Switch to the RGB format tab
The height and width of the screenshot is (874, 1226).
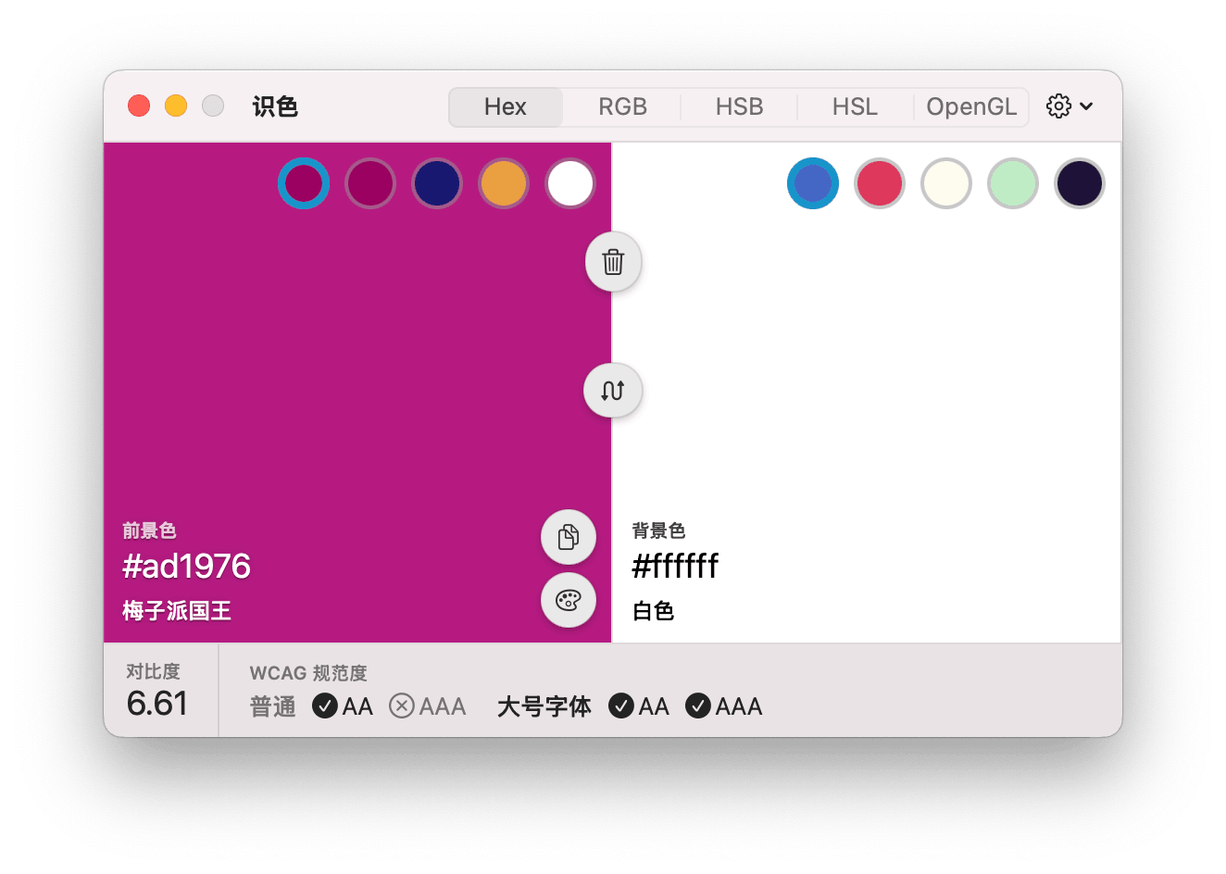pos(622,107)
